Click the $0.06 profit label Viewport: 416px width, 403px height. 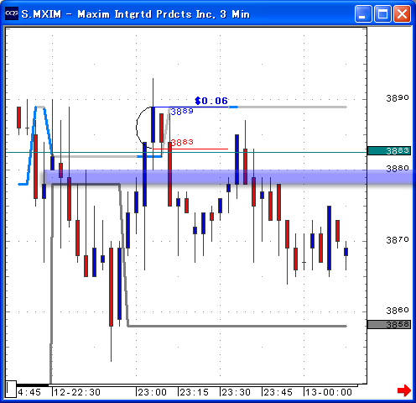point(211,101)
